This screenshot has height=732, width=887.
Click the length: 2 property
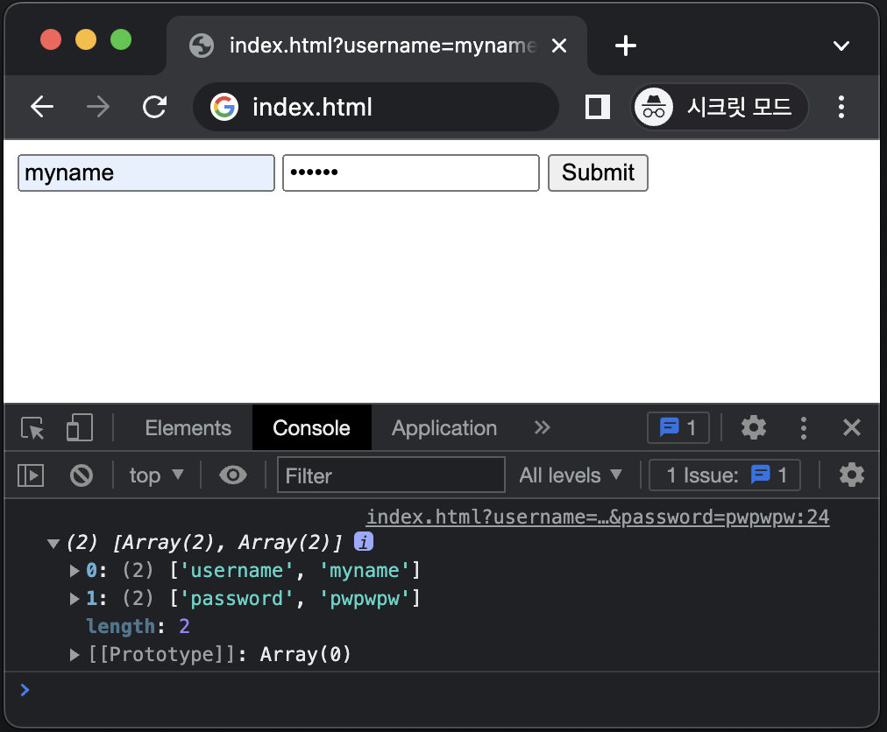(138, 626)
